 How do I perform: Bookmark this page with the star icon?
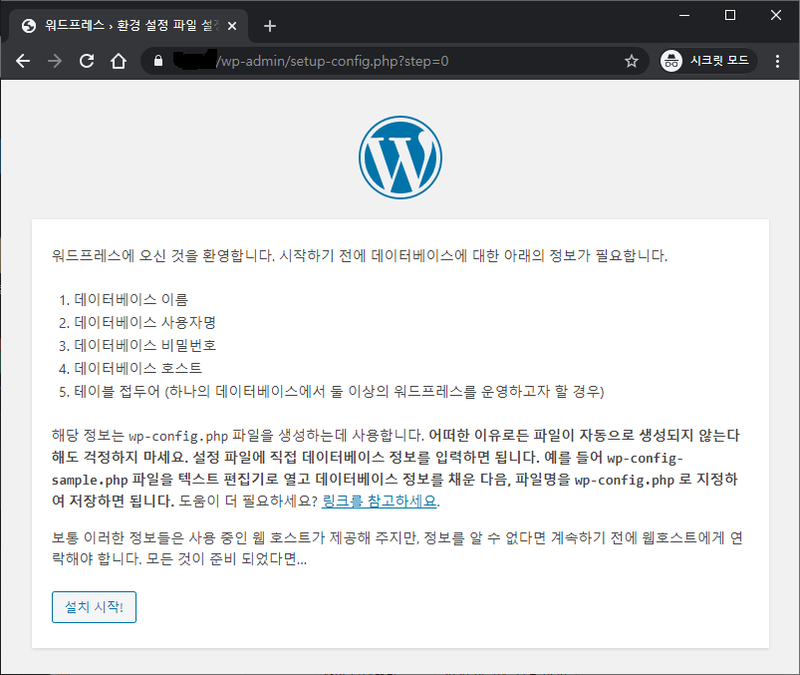coord(631,61)
